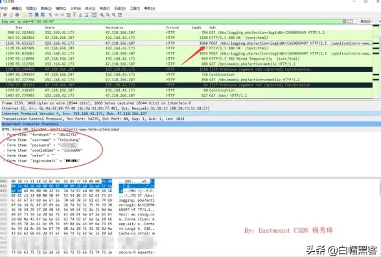
Task: Toggle auto-scroll during live capture
Action: pos(87,15)
